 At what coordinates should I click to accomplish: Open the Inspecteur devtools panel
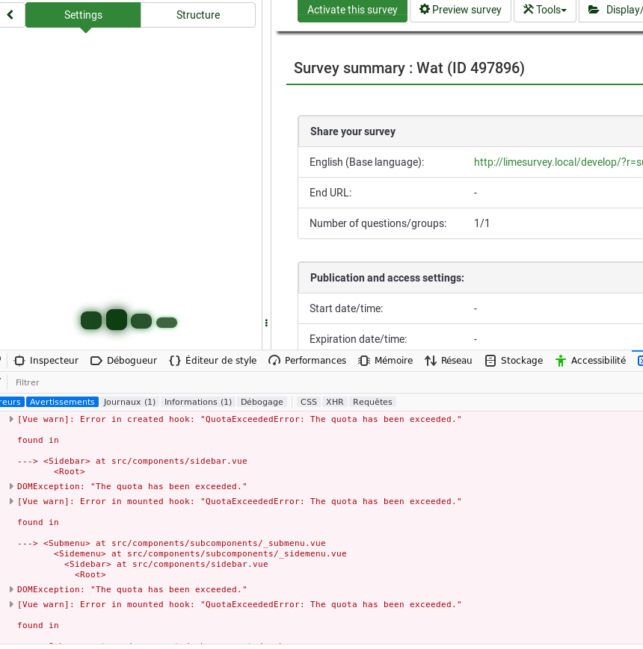[x=46, y=361]
